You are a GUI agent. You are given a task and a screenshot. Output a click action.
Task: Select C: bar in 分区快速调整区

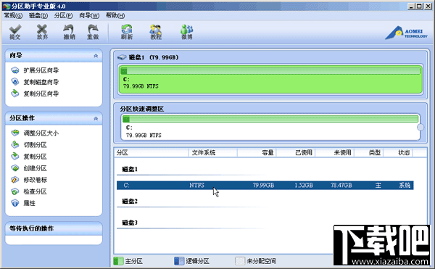pyautogui.click(x=270, y=128)
